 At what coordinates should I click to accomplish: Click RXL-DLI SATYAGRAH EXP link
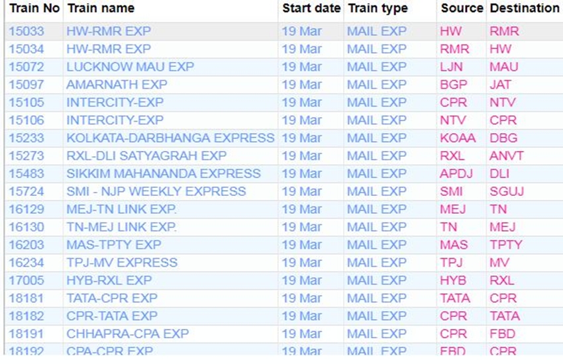coord(146,156)
